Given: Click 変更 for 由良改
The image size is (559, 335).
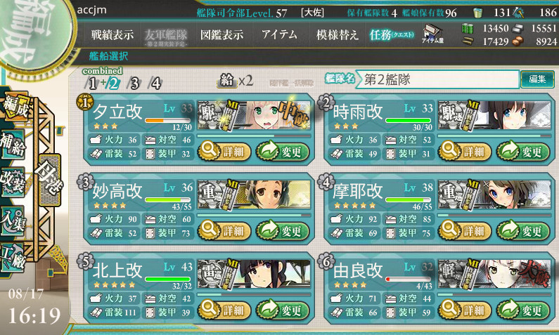Looking at the screenshot, I should point(523,310).
